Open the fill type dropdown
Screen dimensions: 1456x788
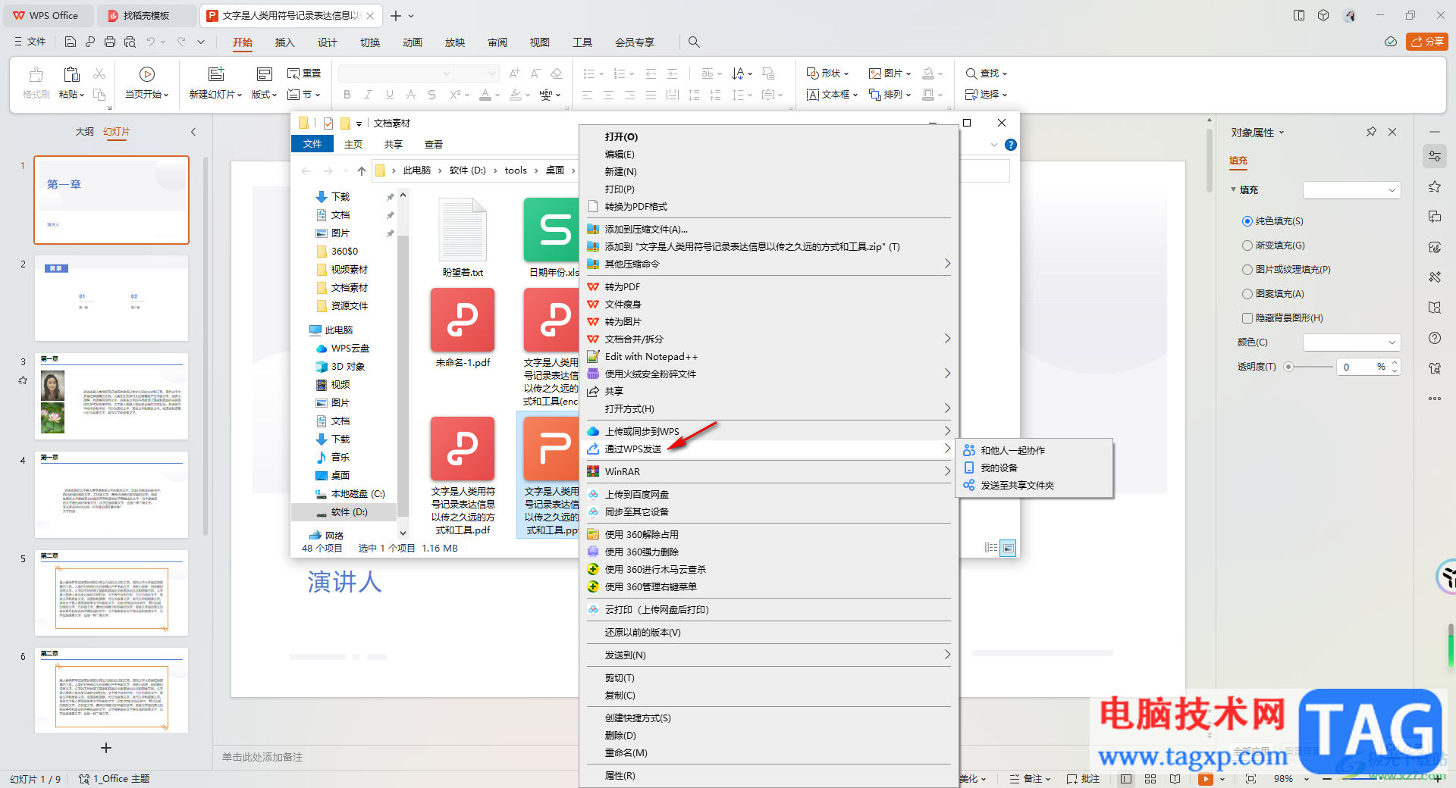tap(1351, 190)
